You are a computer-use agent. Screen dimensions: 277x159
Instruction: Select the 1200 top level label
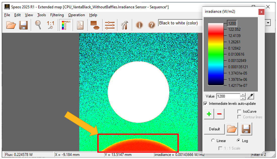232,23
